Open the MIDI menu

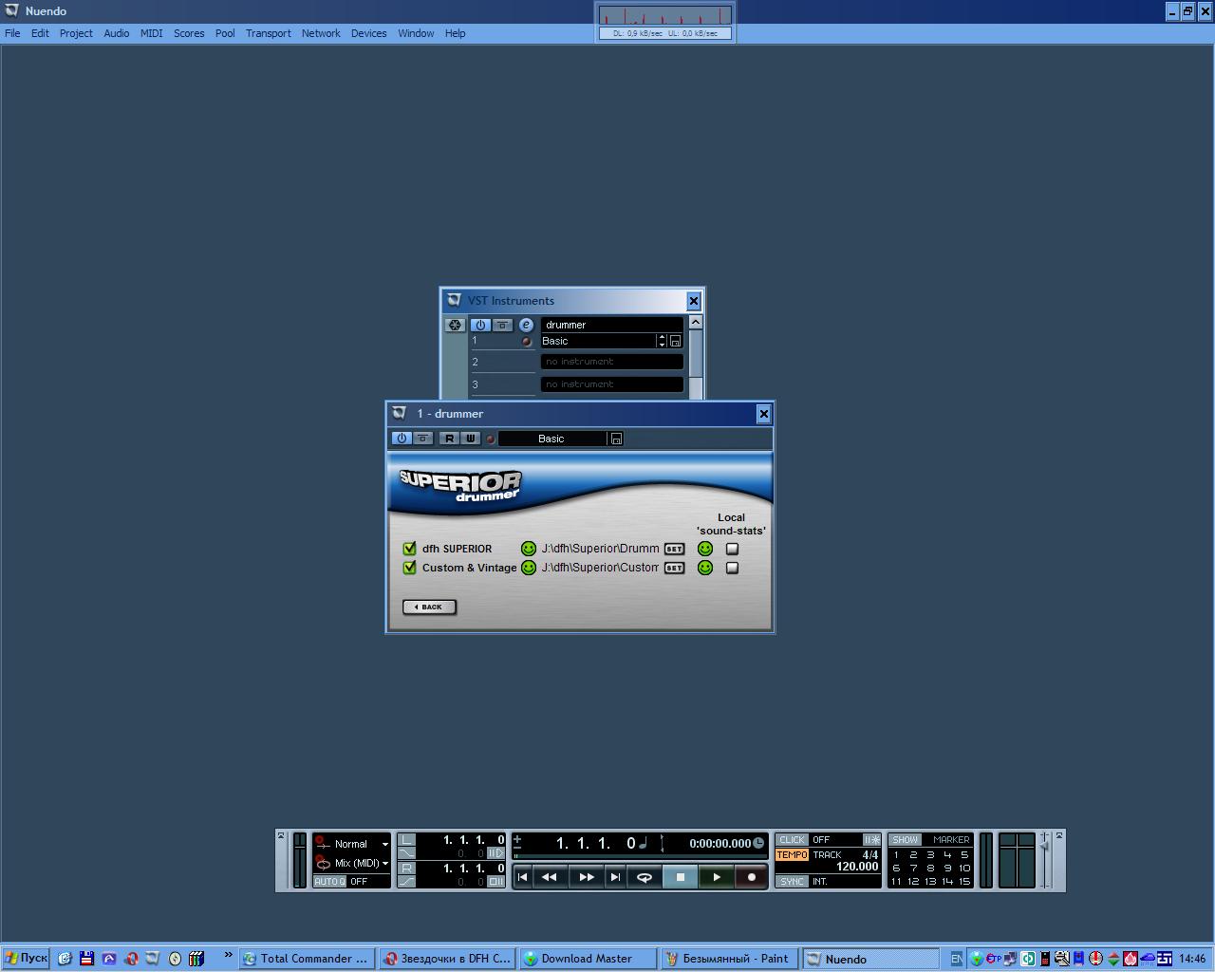[x=152, y=33]
